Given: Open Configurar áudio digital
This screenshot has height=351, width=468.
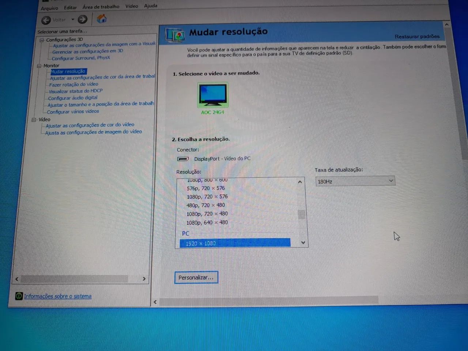Looking at the screenshot, I should [73, 98].
